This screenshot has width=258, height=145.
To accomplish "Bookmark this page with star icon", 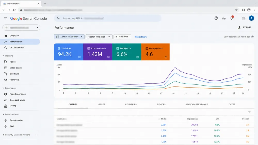I will click(236, 10).
